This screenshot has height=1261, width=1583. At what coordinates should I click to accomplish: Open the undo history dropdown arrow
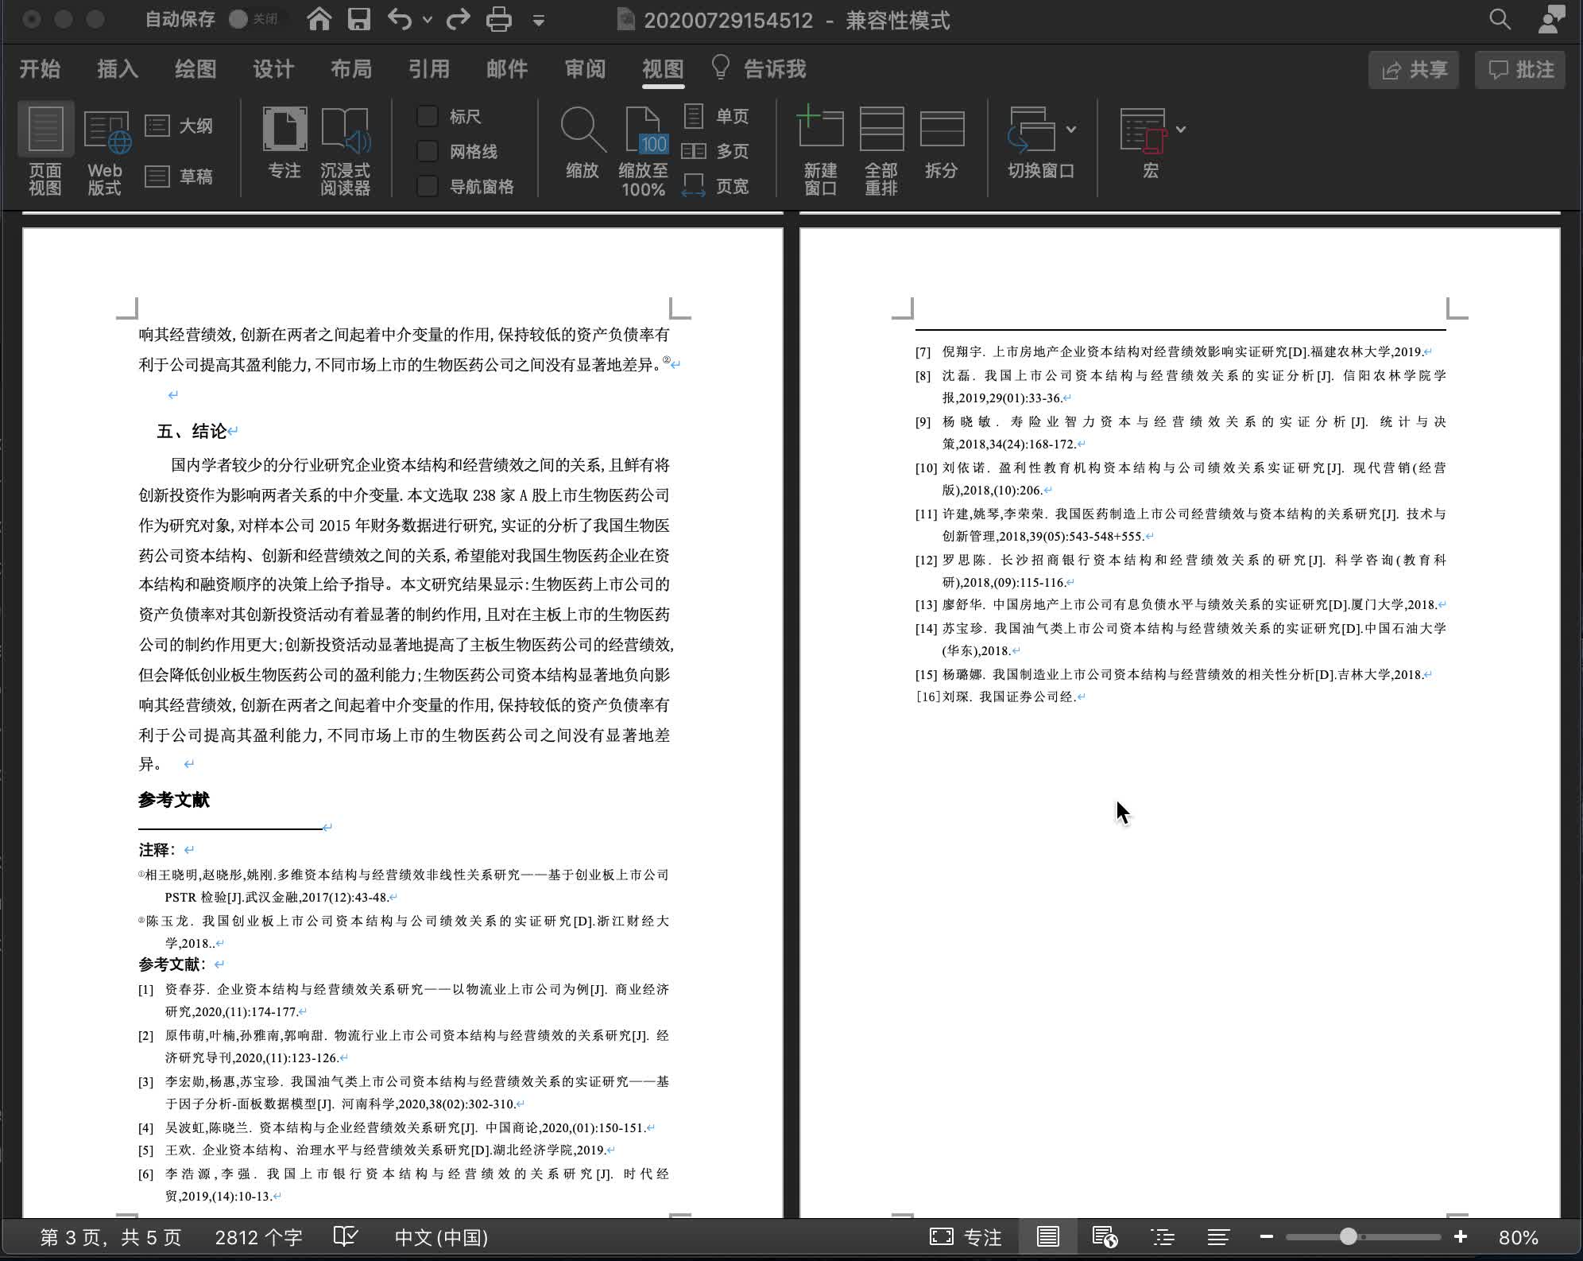tap(428, 19)
